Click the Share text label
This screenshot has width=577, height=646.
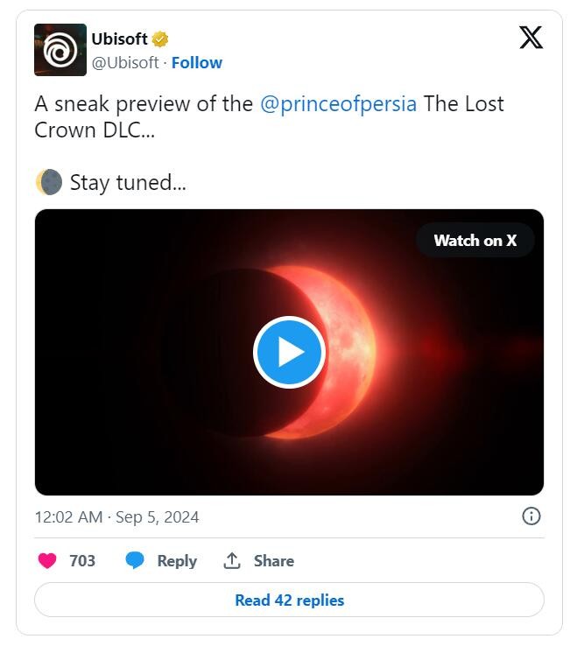point(274,561)
